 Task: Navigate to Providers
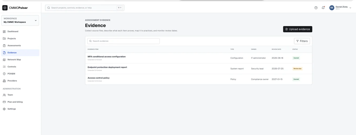20,81
